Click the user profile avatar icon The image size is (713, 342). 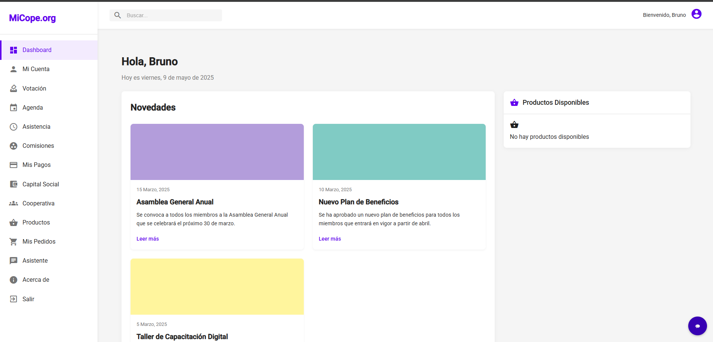tap(696, 14)
